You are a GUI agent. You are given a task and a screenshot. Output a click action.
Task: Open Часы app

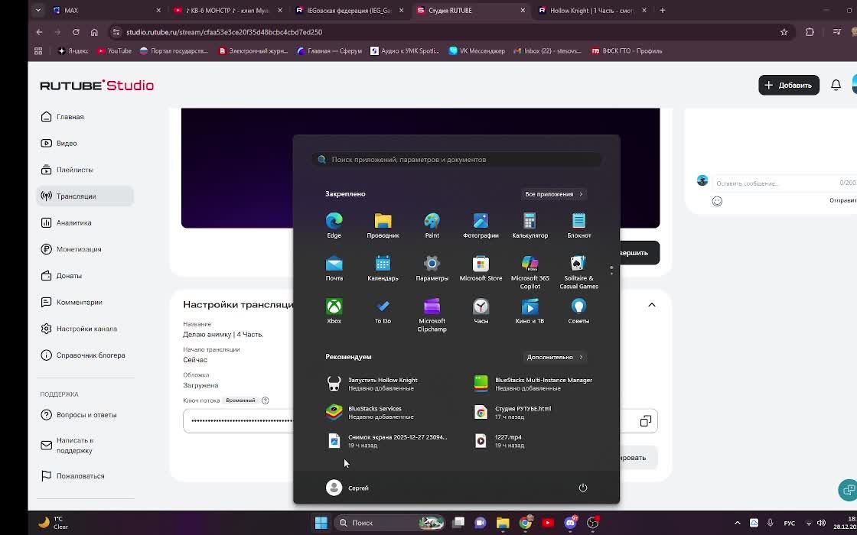[481, 311]
